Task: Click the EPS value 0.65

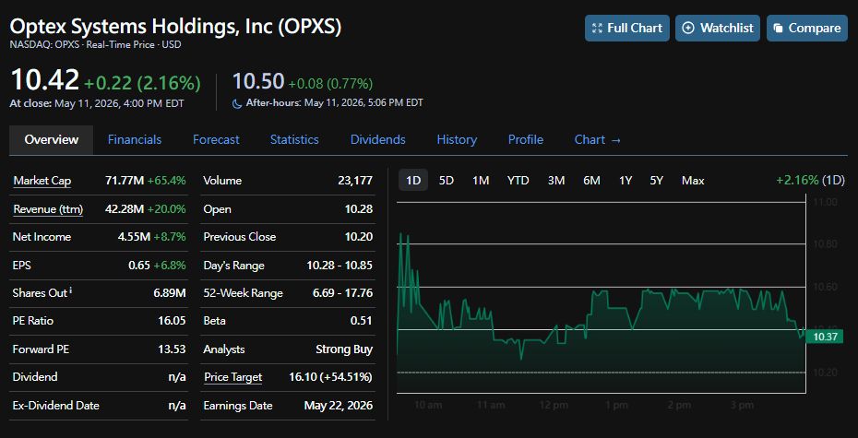Action: point(139,266)
